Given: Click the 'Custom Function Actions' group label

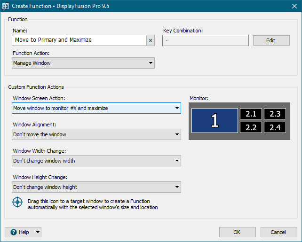Looking at the screenshot, I should pos(36,87).
